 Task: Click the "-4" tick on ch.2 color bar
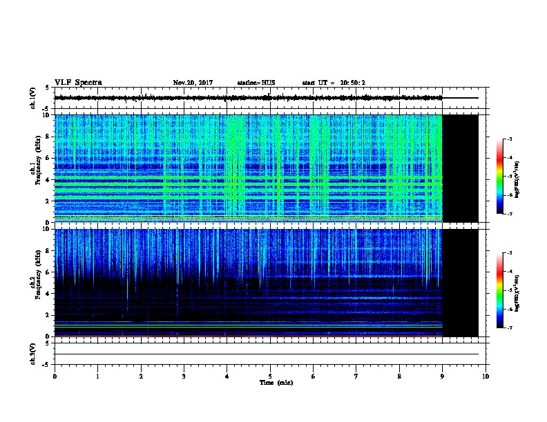510,272
